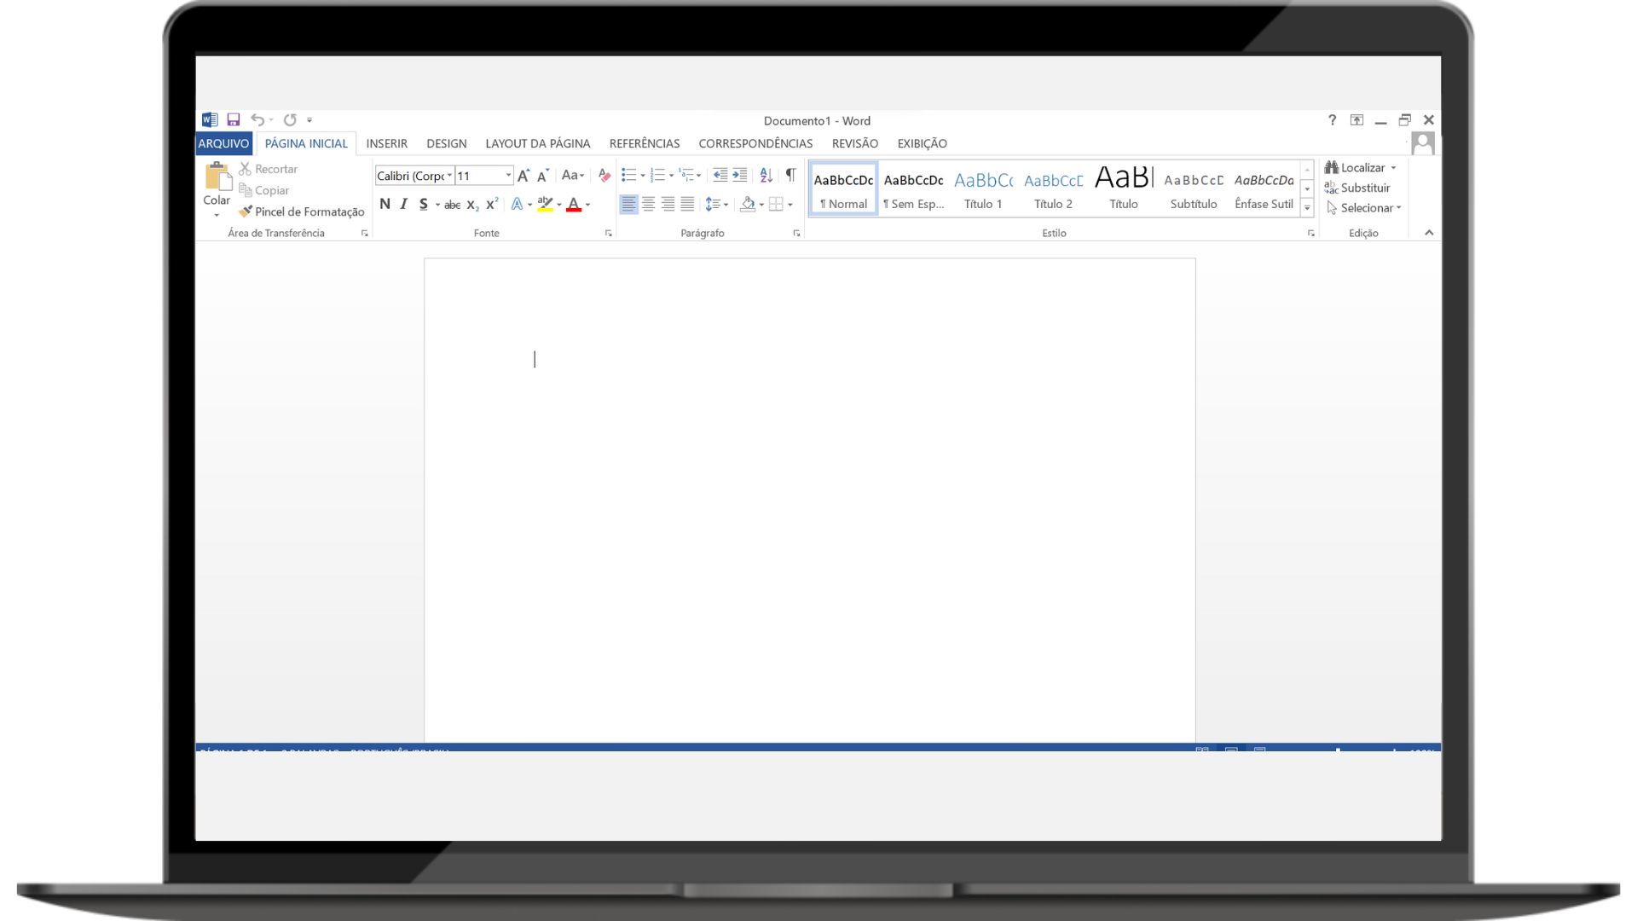
Task: Toggle bold (N) formatting
Action: coord(385,205)
